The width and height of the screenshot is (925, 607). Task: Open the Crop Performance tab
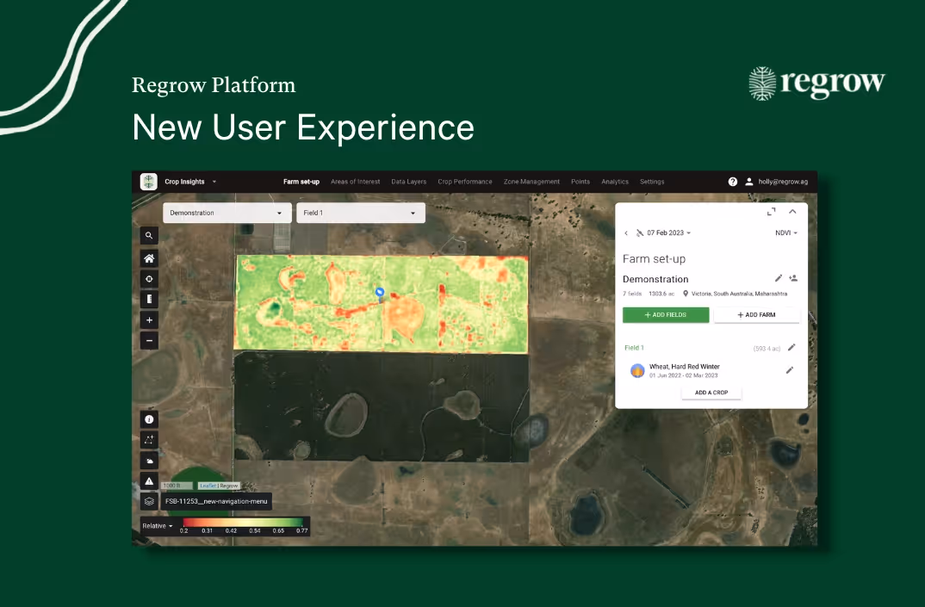point(465,182)
